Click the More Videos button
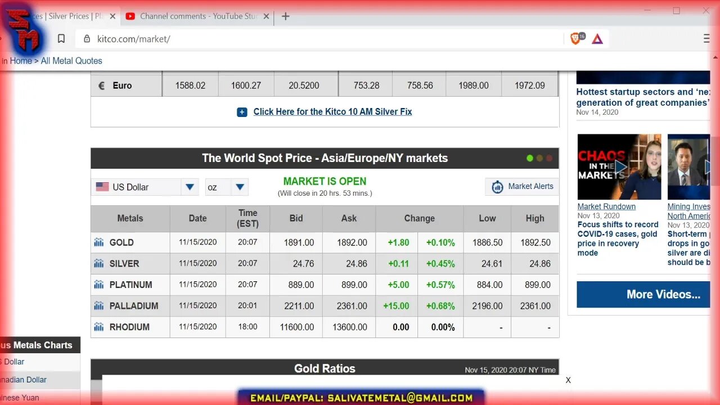 [643, 294]
